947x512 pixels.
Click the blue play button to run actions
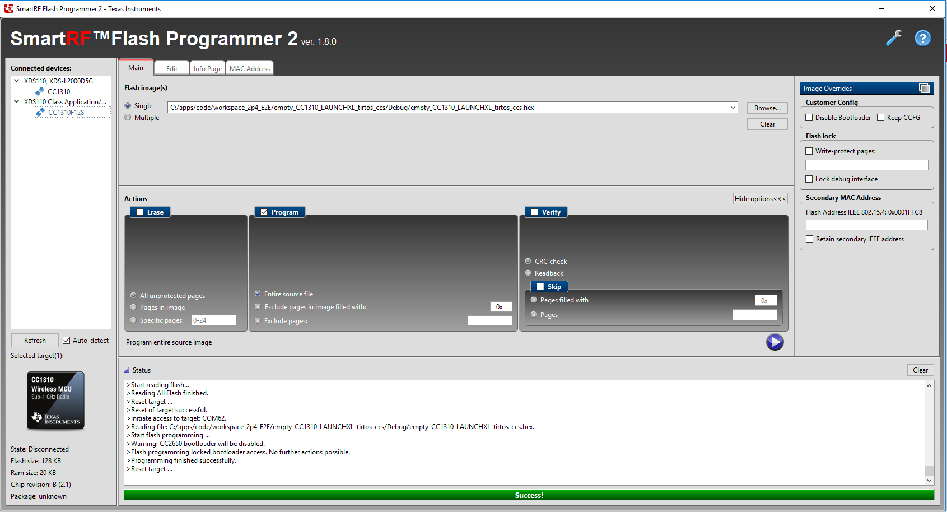coord(775,342)
